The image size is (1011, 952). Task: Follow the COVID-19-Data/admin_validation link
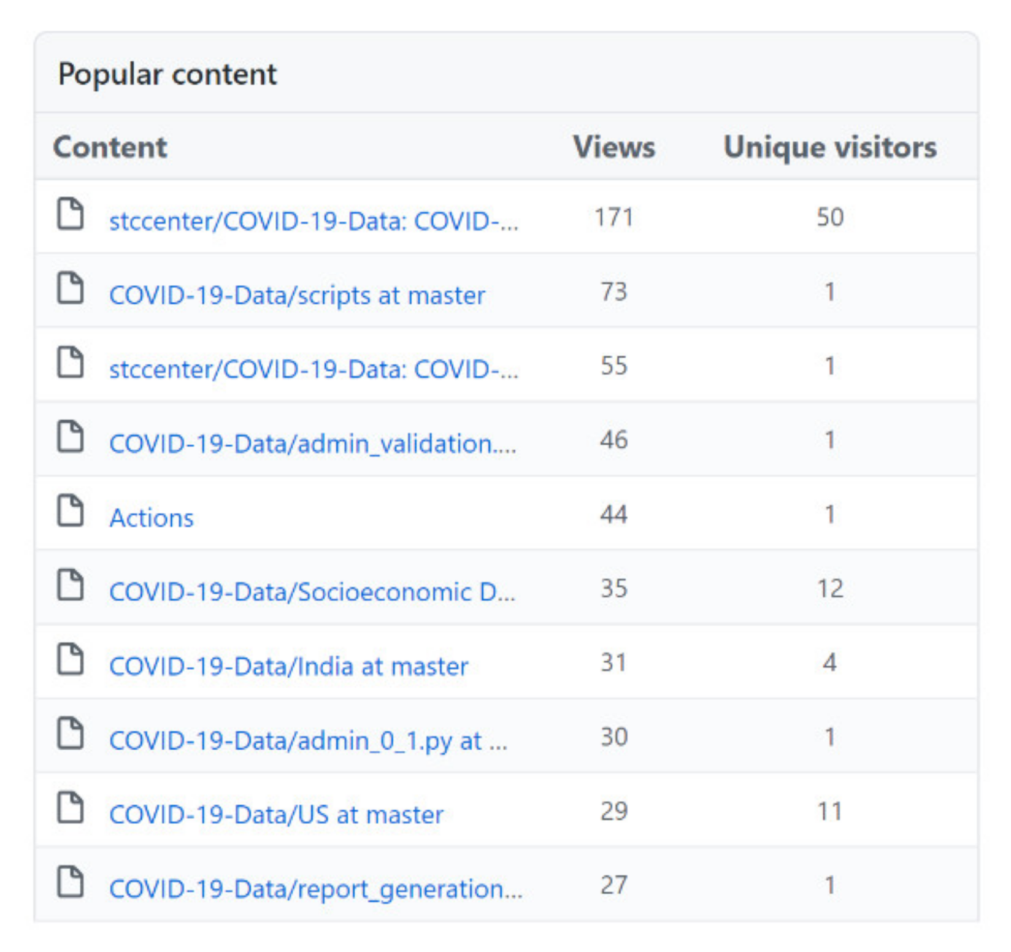(312, 443)
